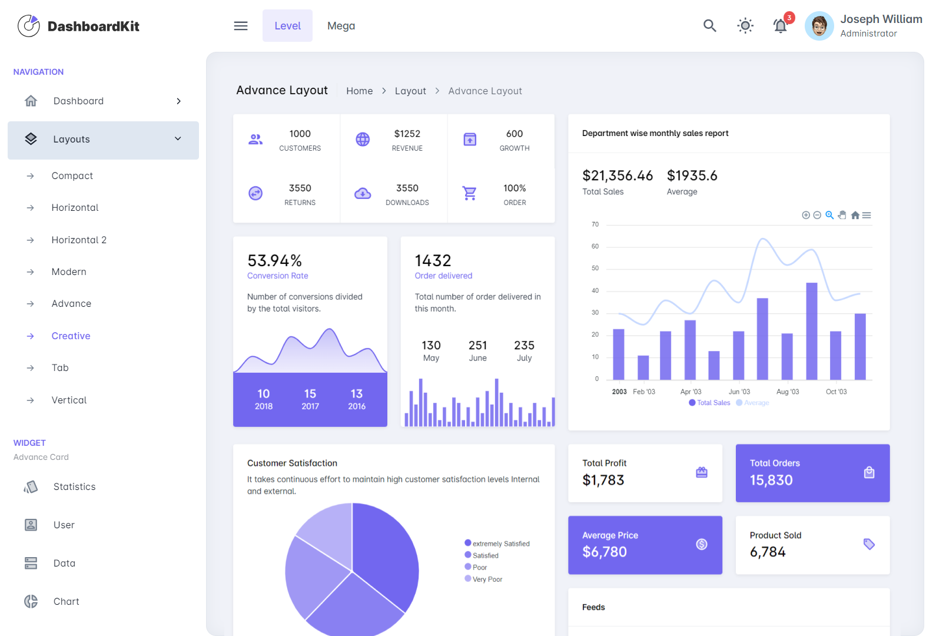This screenshot has width=946, height=636.
Task: Click extremely Satisfied legend color marker
Action: [x=468, y=543]
